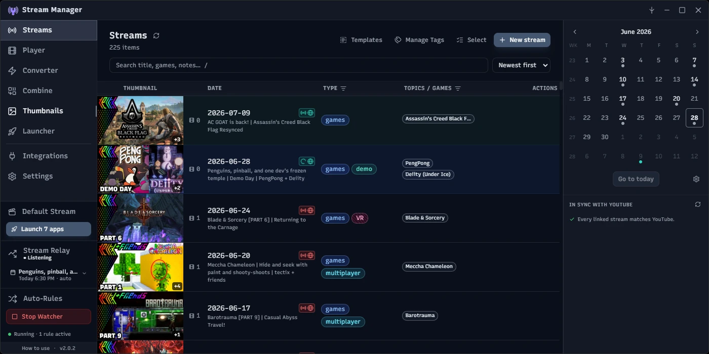Open the Assassin's Creed Black Flag thumbnail

(140, 120)
